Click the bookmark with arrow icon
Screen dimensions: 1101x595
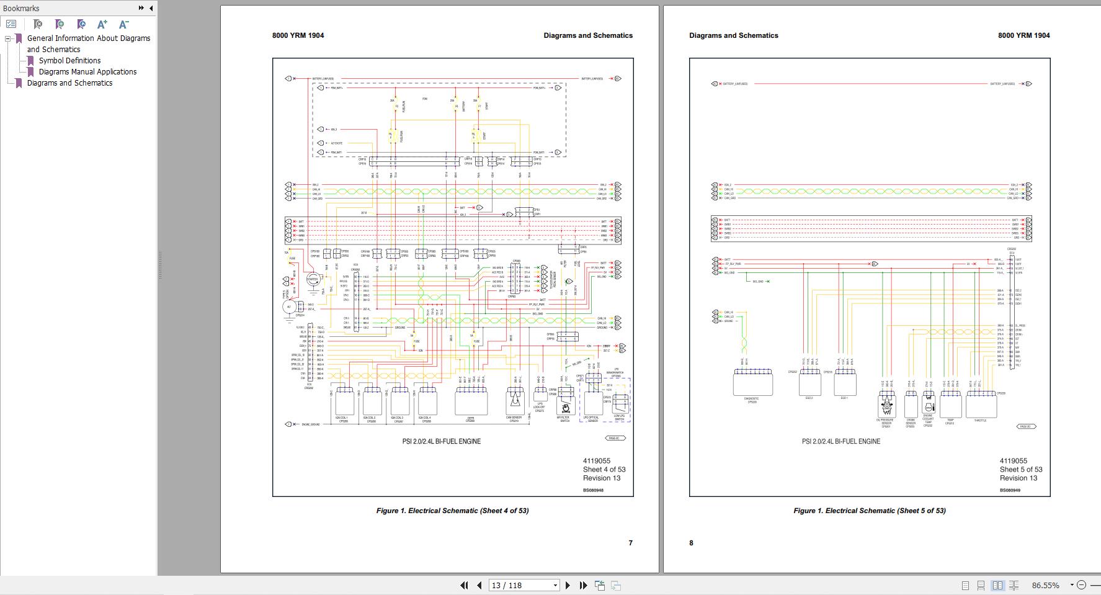coord(81,24)
